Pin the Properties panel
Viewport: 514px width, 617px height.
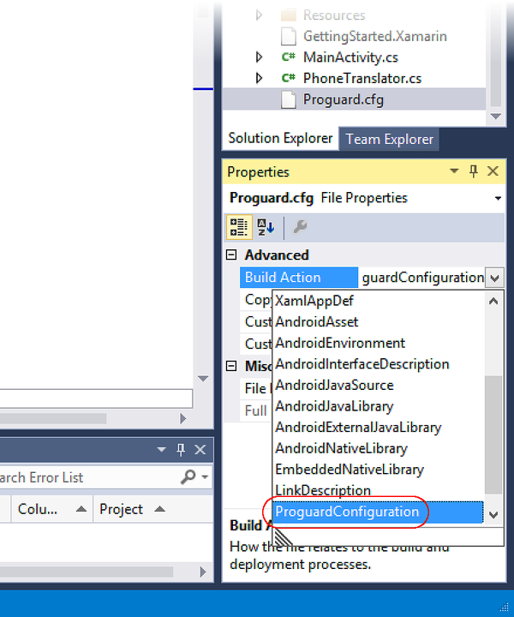[x=474, y=171]
